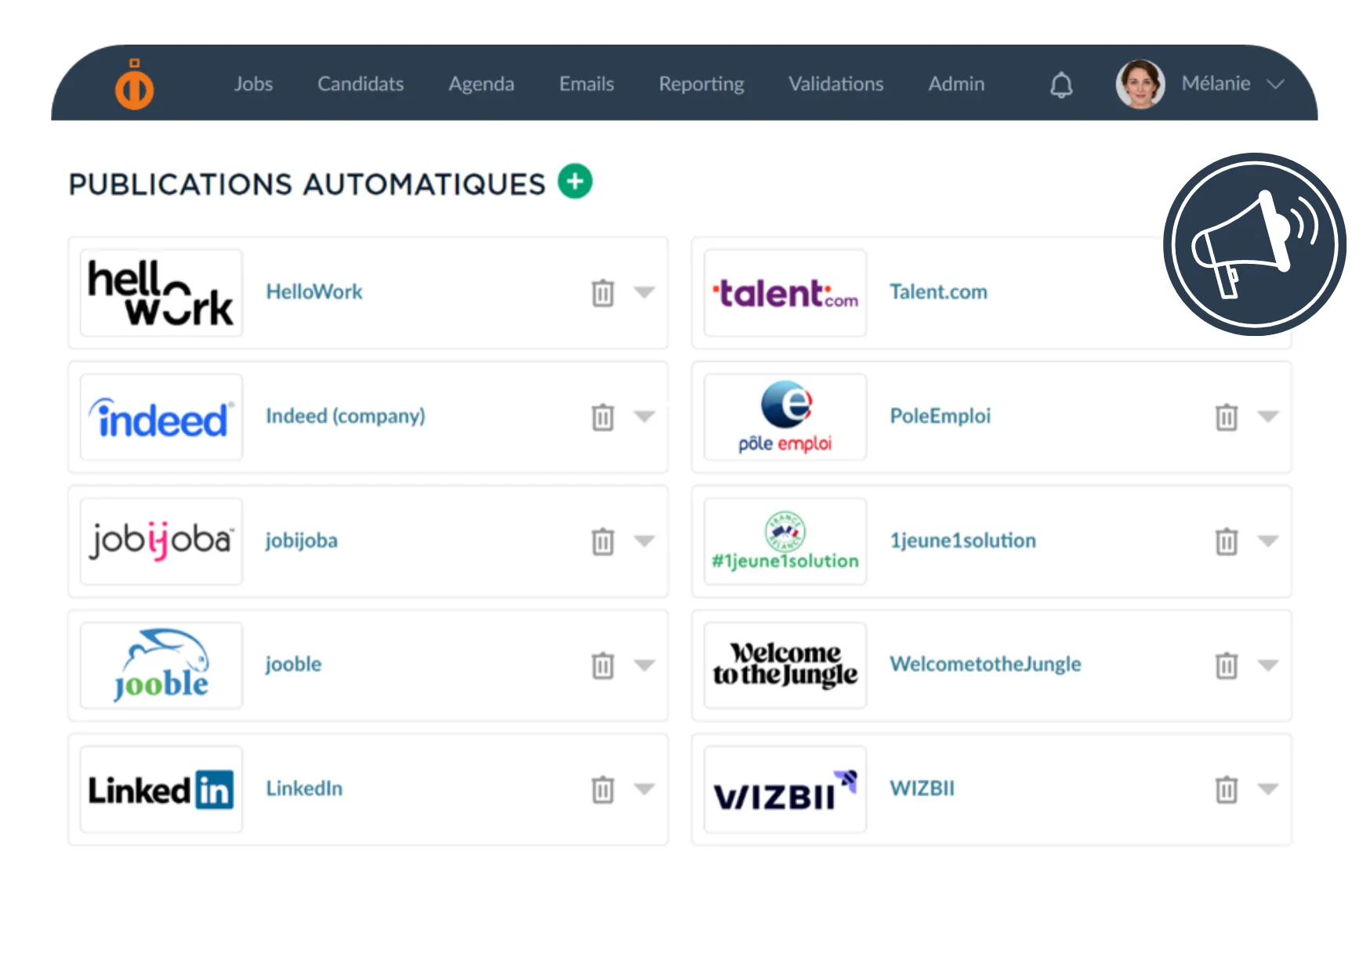Open the Jobs menu

point(253,84)
